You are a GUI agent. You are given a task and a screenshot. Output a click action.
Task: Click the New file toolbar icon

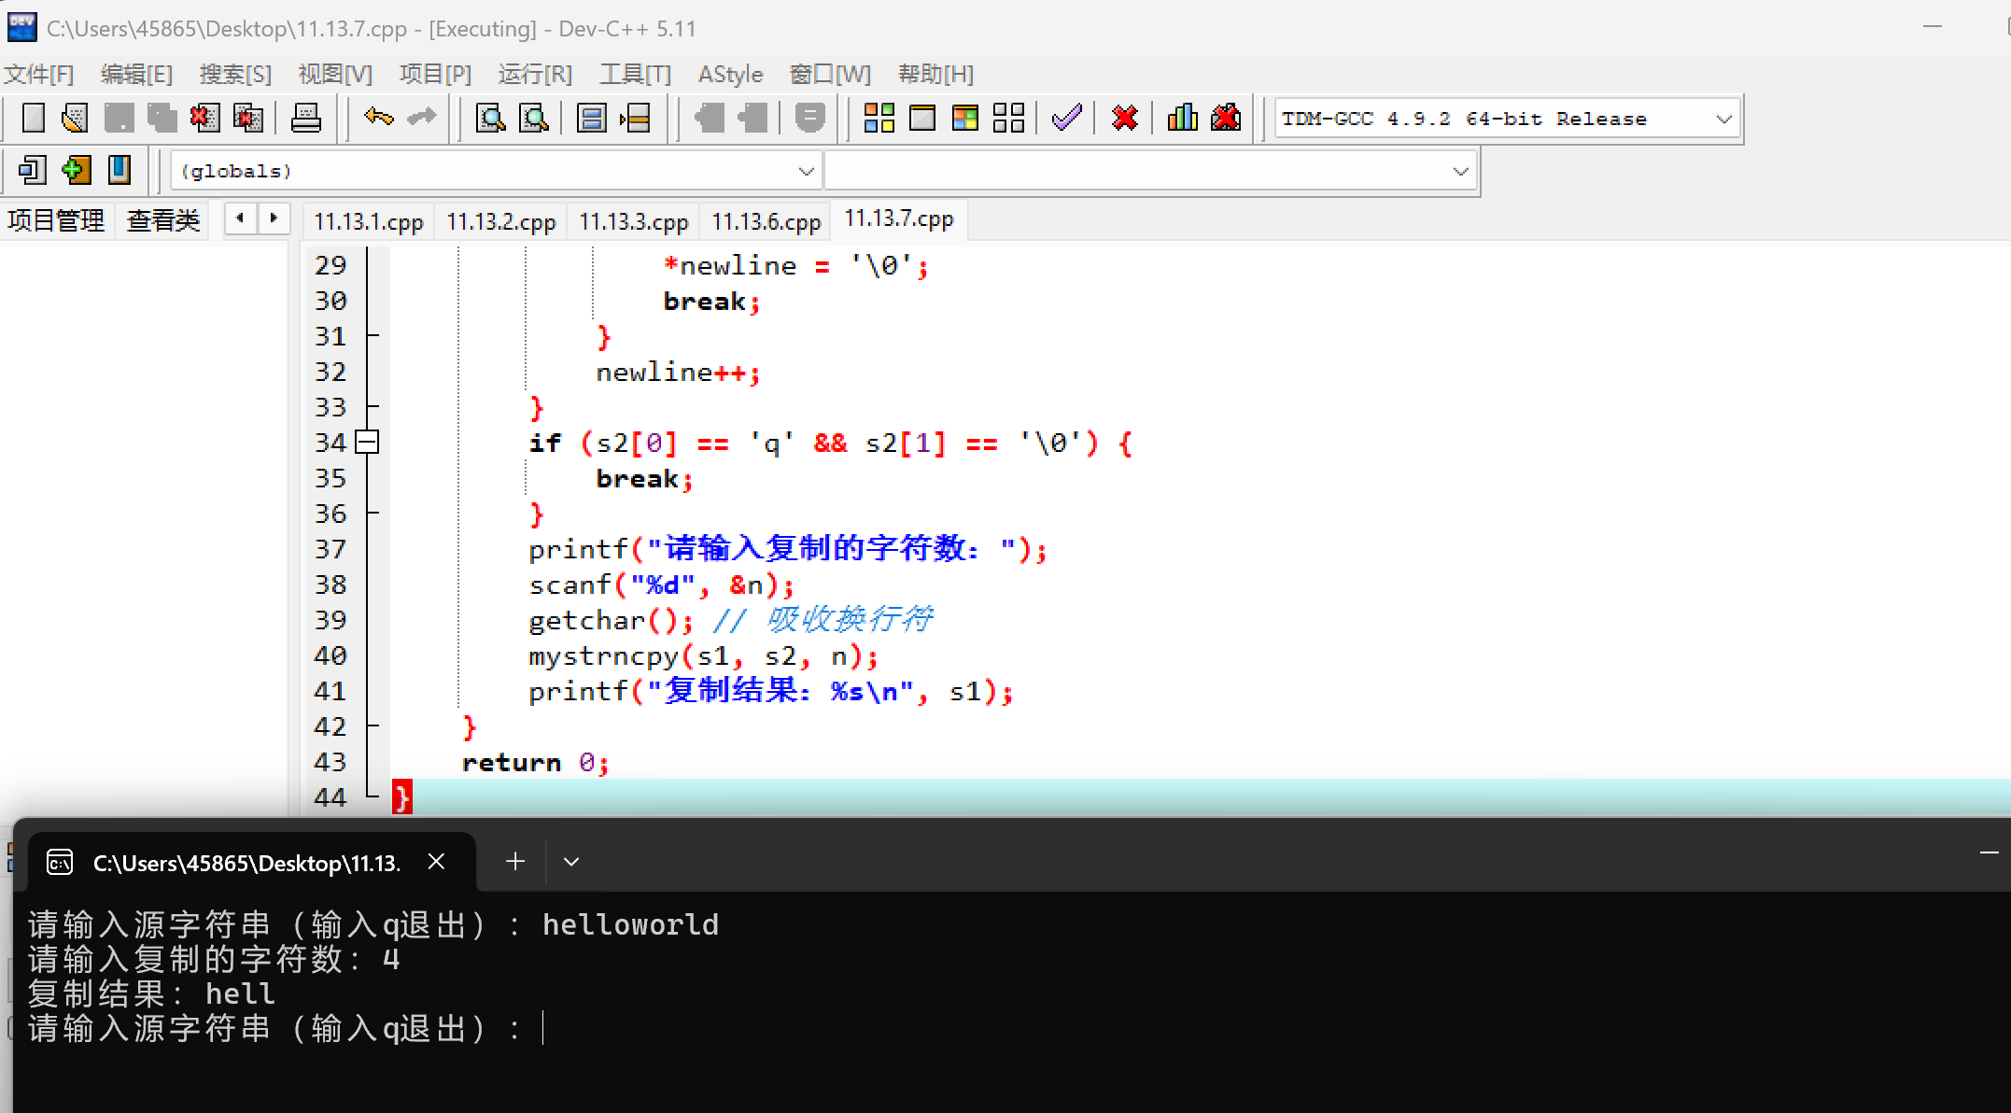click(x=34, y=119)
